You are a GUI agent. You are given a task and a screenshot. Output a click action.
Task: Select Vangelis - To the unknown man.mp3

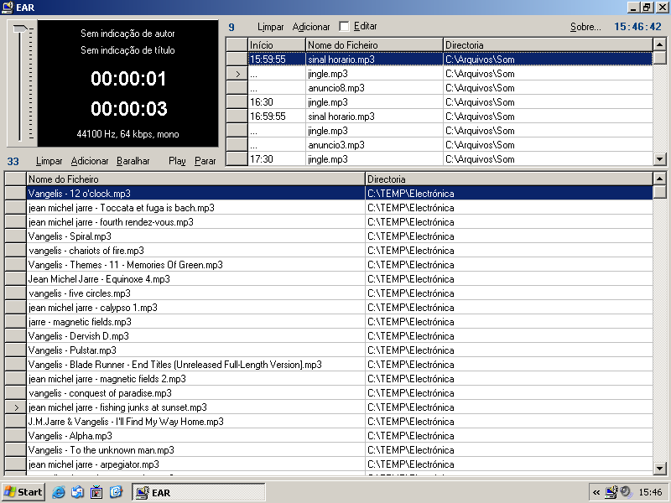click(x=340, y=450)
